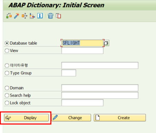Click the Database table field containing SFLIGHT
The height and width of the screenshot is (133, 156).
82,43
